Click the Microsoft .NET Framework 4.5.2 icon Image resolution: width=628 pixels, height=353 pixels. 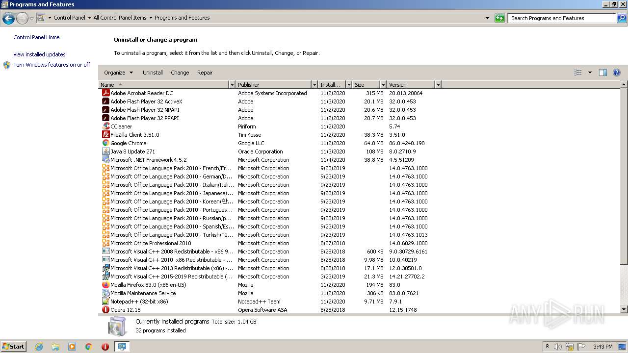click(105, 159)
